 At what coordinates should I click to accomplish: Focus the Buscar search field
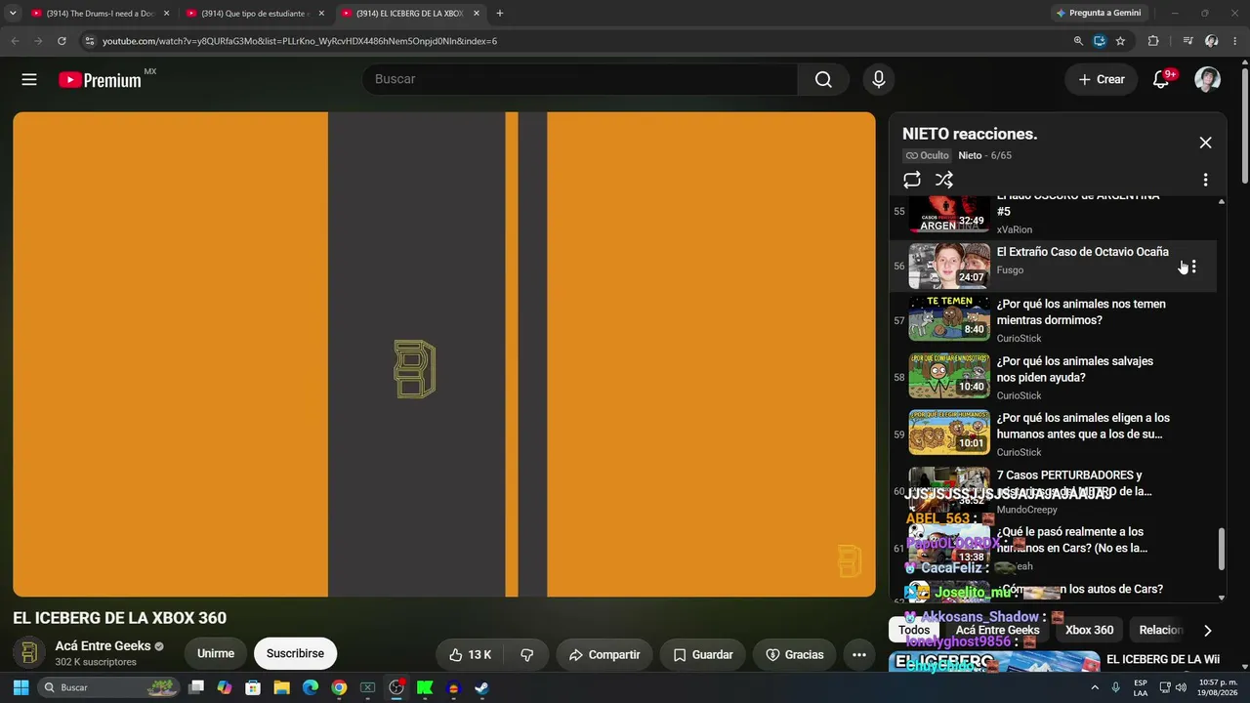coord(580,79)
